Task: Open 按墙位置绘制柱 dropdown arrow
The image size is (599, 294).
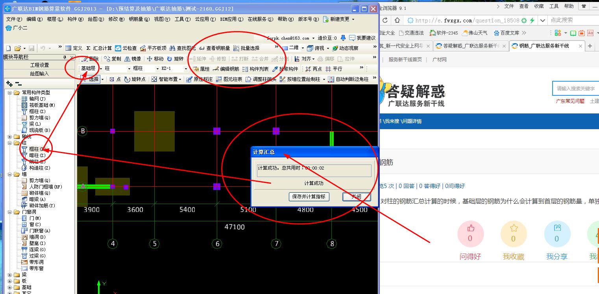Action: pos(324,79)
